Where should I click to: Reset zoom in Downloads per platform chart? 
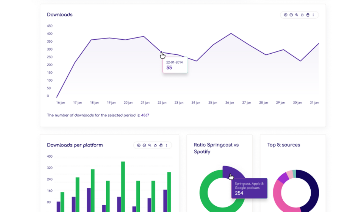(x=155, y=145)
